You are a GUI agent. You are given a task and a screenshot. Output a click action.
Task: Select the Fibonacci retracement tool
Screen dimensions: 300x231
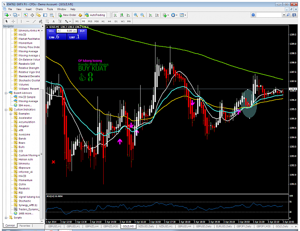tap(47, 21)
